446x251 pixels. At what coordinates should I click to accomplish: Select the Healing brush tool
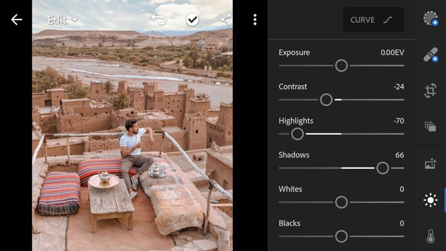coord(431,54)
